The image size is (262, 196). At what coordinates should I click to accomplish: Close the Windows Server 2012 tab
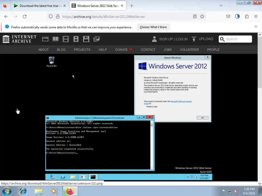[x=122, y=6]
